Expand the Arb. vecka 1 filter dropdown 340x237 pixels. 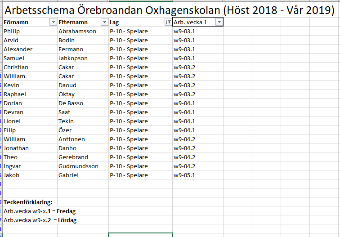pos(219,22)
